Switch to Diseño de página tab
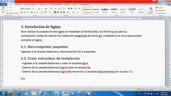 pyautogui.click(x=30, y=5)
